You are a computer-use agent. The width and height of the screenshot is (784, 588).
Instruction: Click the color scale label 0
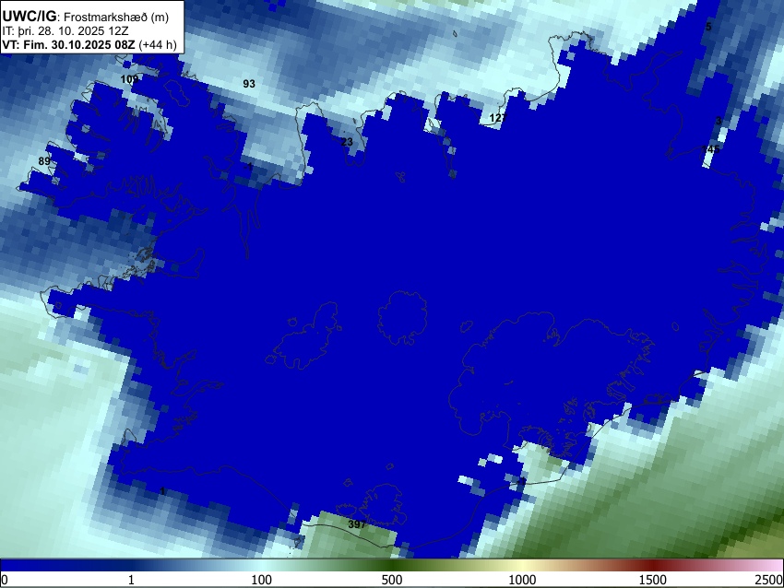[5, 580]
